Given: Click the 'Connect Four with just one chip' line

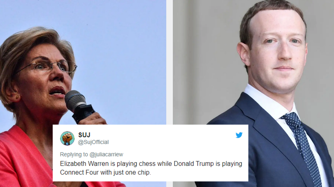Looking at the screenshot, I should 105,172.
